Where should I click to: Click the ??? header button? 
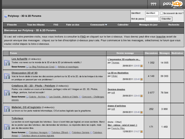click(x=153, y=4)
